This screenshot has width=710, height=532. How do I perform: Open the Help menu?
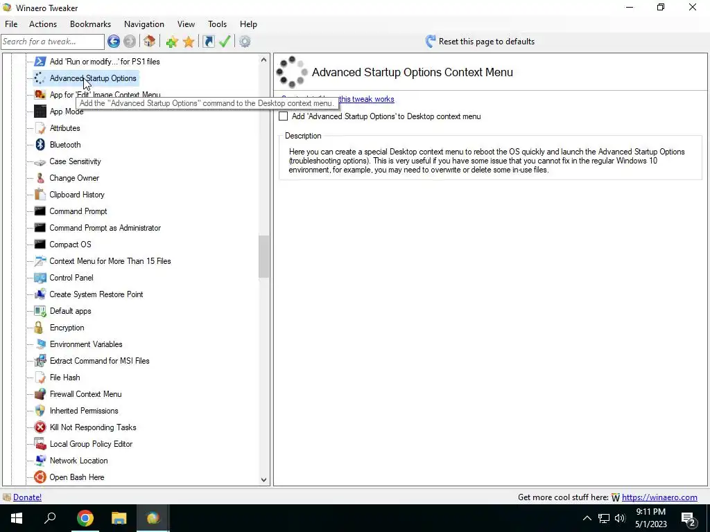[x=248, y=24]
